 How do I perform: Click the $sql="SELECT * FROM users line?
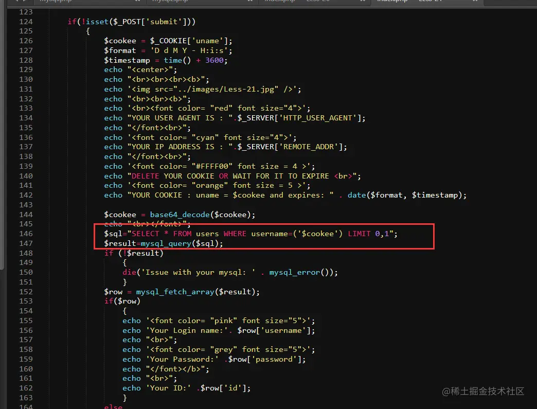250,234
